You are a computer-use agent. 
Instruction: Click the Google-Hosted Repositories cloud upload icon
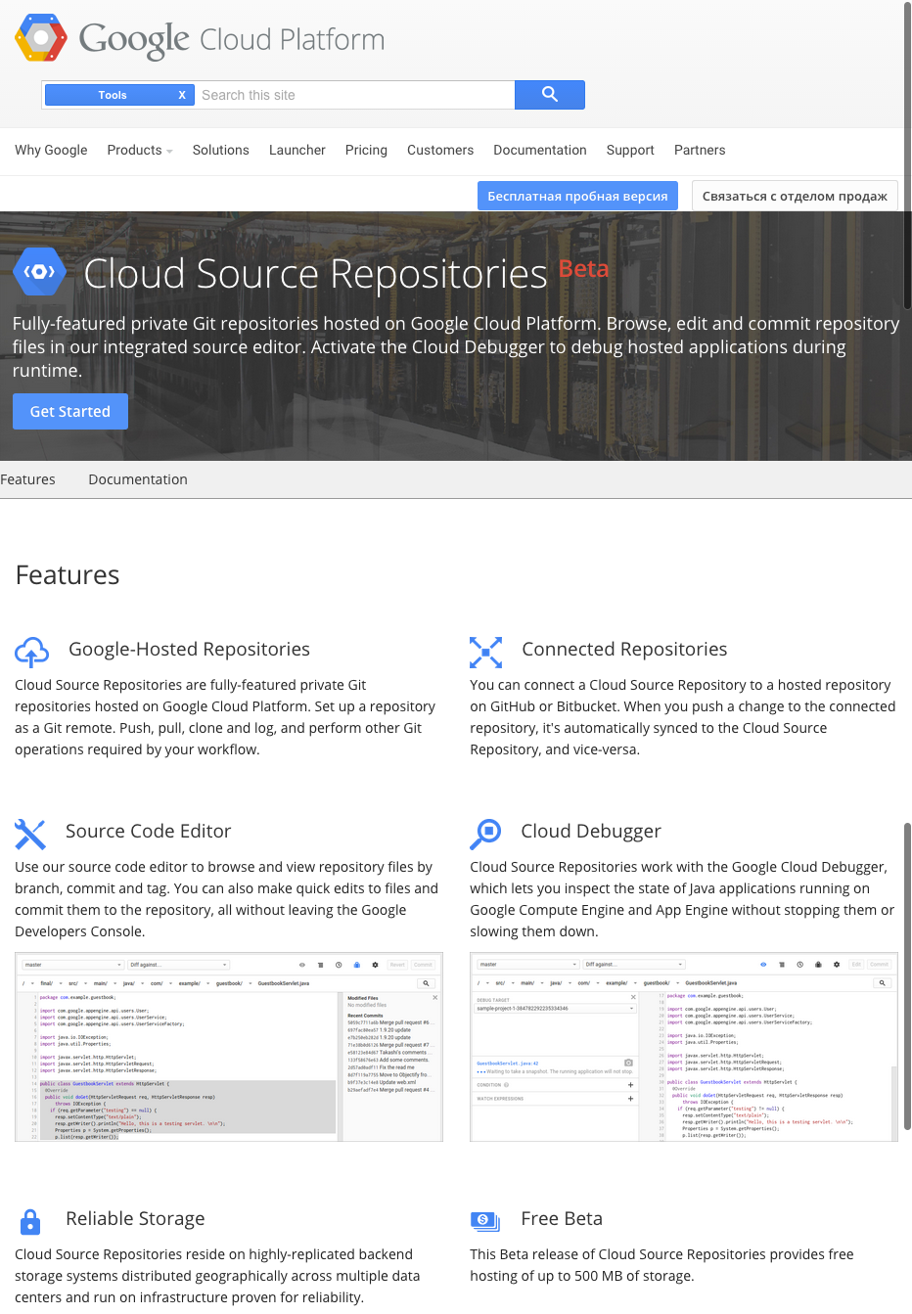[x=32, y=651]
